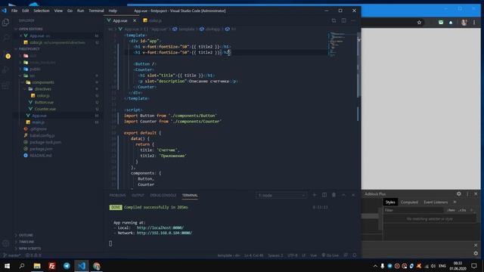Open the Explorer view in activity bar

pos(5,22)
